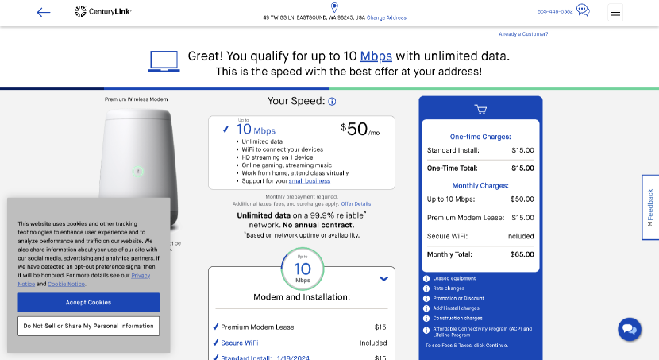Open the Your Speed info icon
The width and height of the screenshot is (659, 360).
tap(332, 102)
